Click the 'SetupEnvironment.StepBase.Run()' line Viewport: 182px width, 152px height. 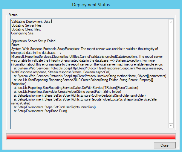[40, 111]
